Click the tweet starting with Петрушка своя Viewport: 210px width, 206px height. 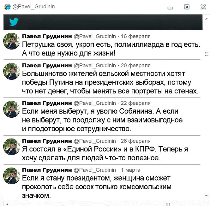pos(111,48)
